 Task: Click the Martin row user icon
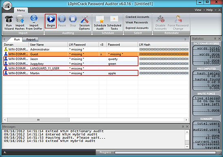click(x=6, y=73)
